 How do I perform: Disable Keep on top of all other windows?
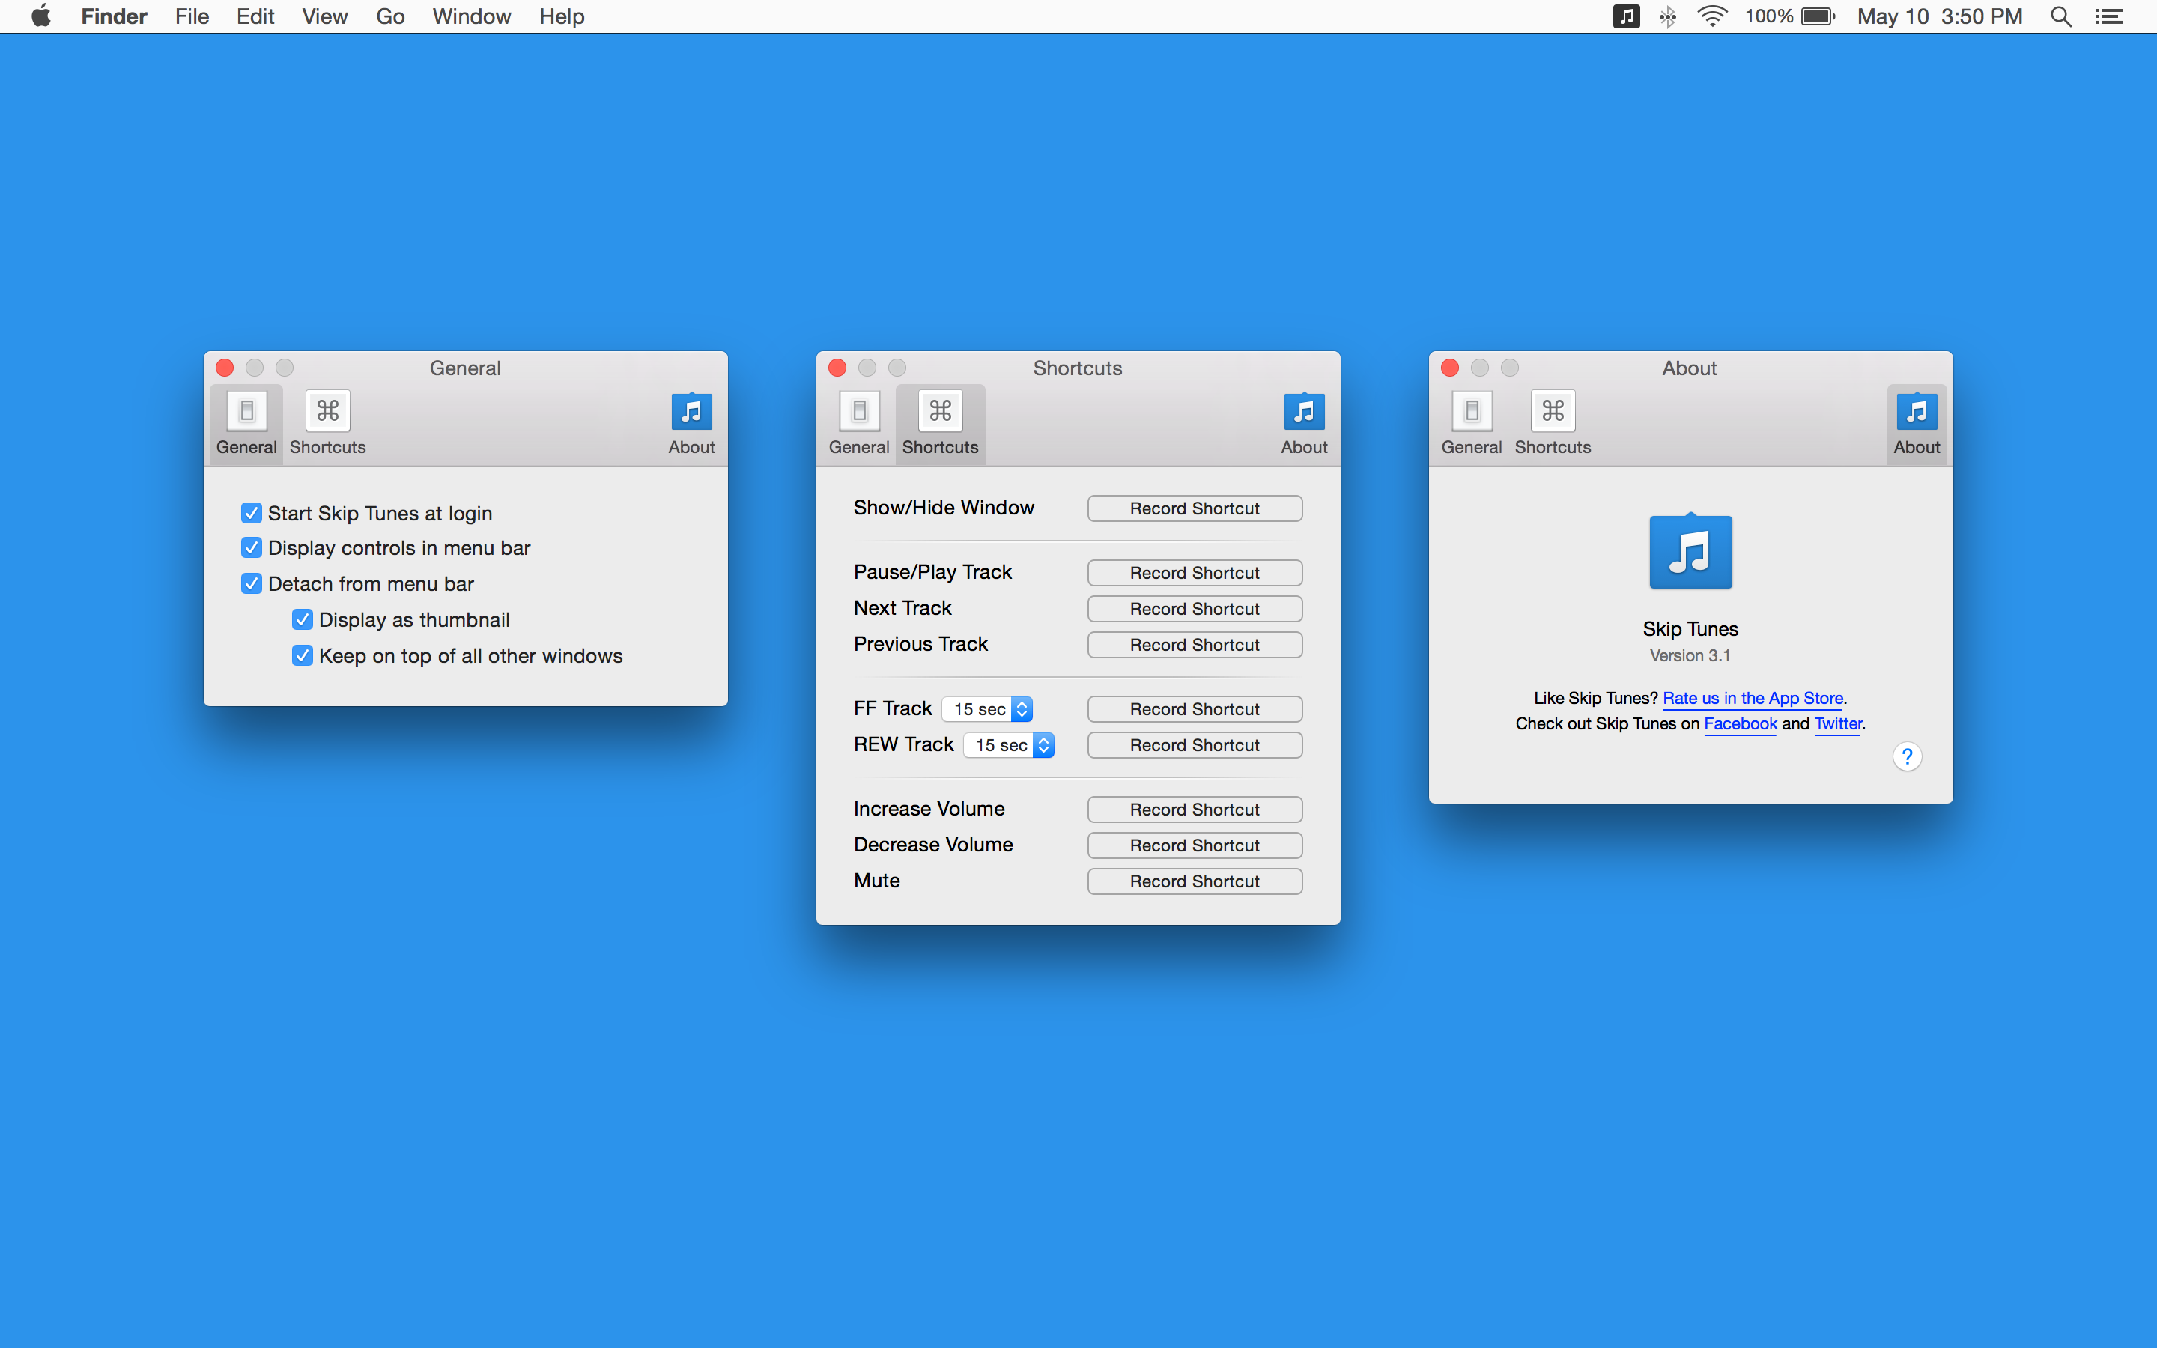302,656
